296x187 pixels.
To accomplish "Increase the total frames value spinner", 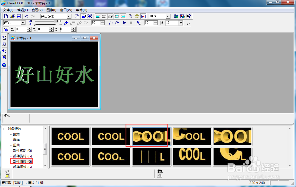I will (x=156, y=22).
